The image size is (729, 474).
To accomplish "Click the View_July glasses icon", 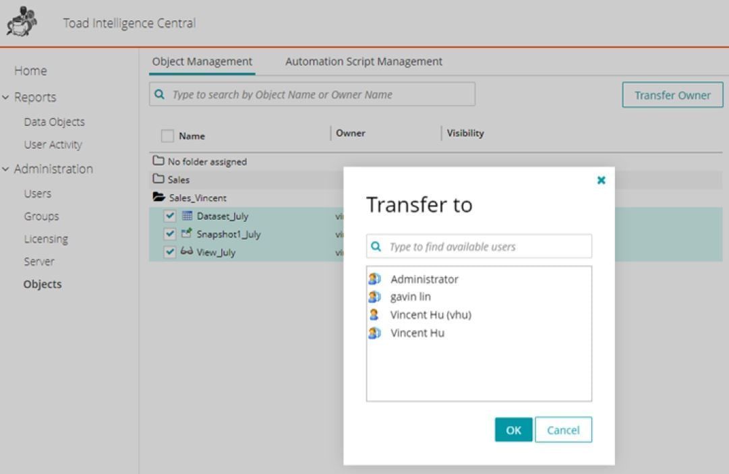I will click(x=186, y=251).
